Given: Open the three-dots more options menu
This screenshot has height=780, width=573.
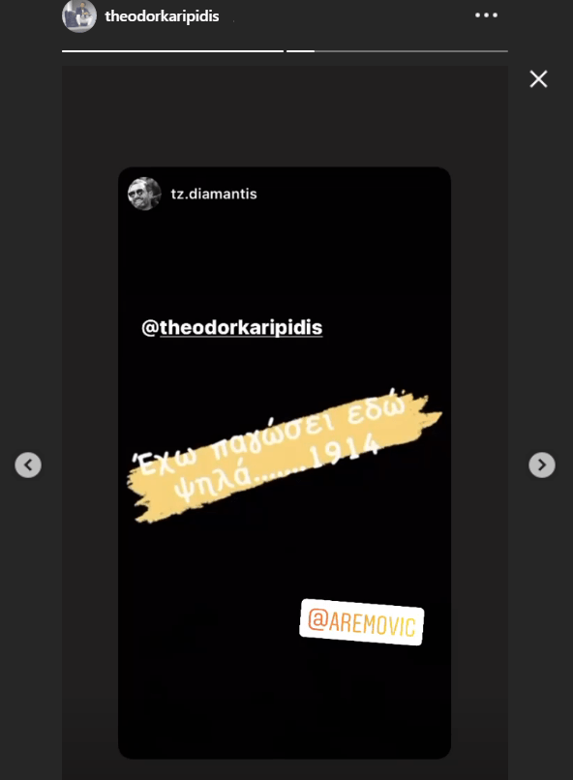Looking at the screenshot, I should pyautogui.click(x=486, y=15).
